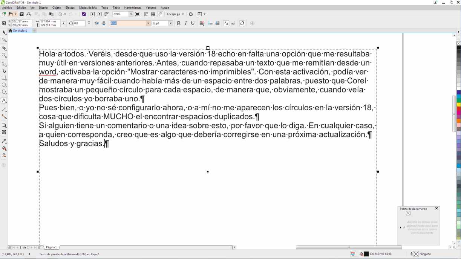Click the Save icon
461x259 pixels.
(21, 14)
